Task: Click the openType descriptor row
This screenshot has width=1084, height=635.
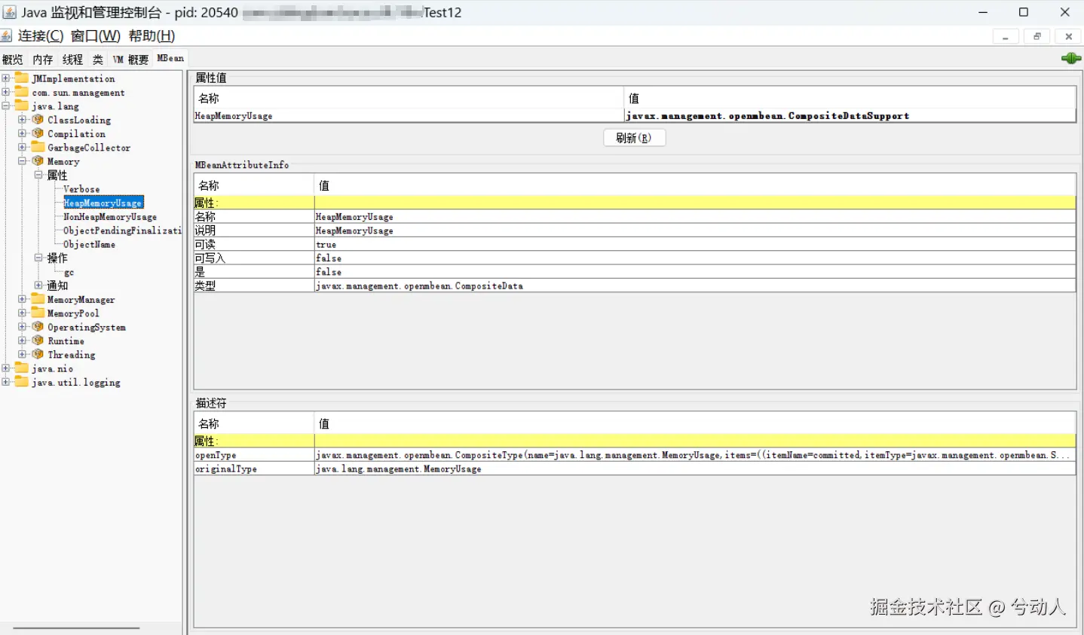Action: [635, 455]
